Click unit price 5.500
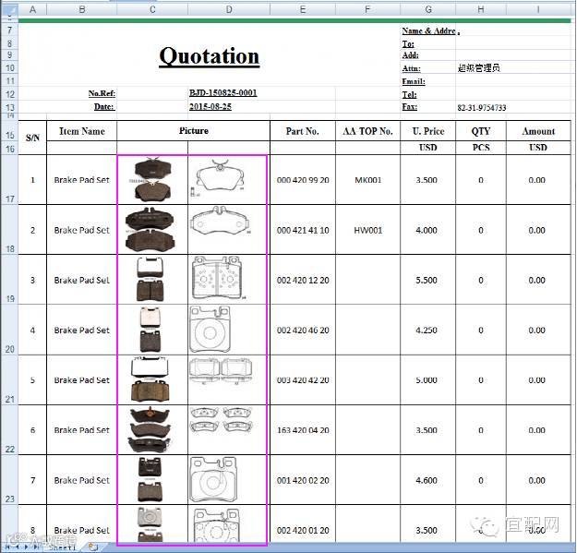The width and height of the screenshot is (577, 553). [x=427, y=281]
